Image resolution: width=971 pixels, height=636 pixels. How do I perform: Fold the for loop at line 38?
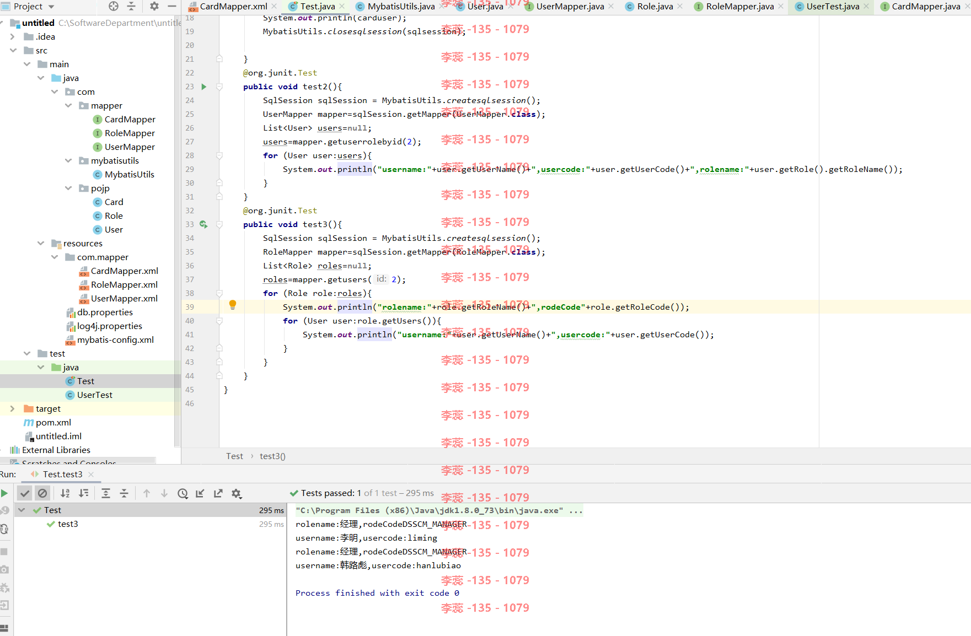[219, 293]
